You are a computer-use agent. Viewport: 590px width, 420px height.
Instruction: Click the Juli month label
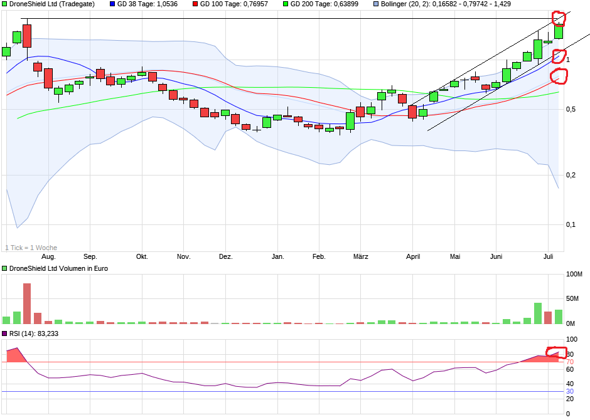coord(548,256)
